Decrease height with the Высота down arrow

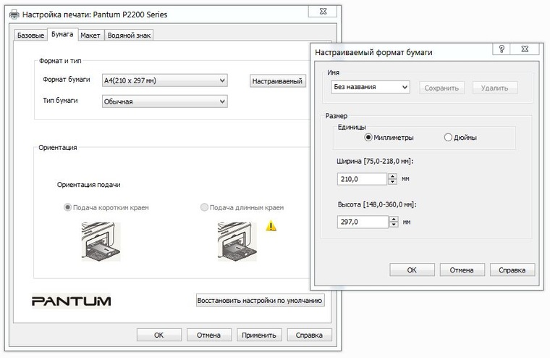pyautogui.click(x=394, y=225)
